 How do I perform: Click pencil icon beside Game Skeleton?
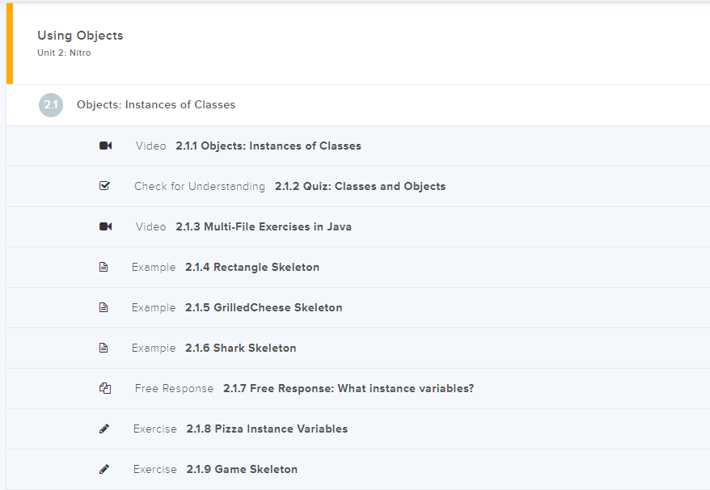[x=104, y=469]
